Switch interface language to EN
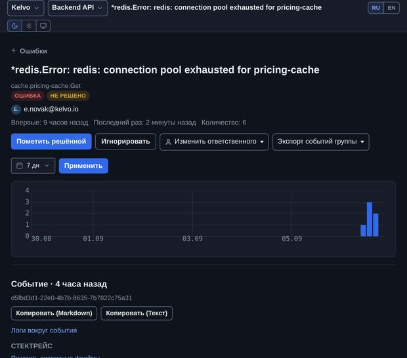Image resolution: width=407 pixels, height=358 pixels. click(391, 8)
